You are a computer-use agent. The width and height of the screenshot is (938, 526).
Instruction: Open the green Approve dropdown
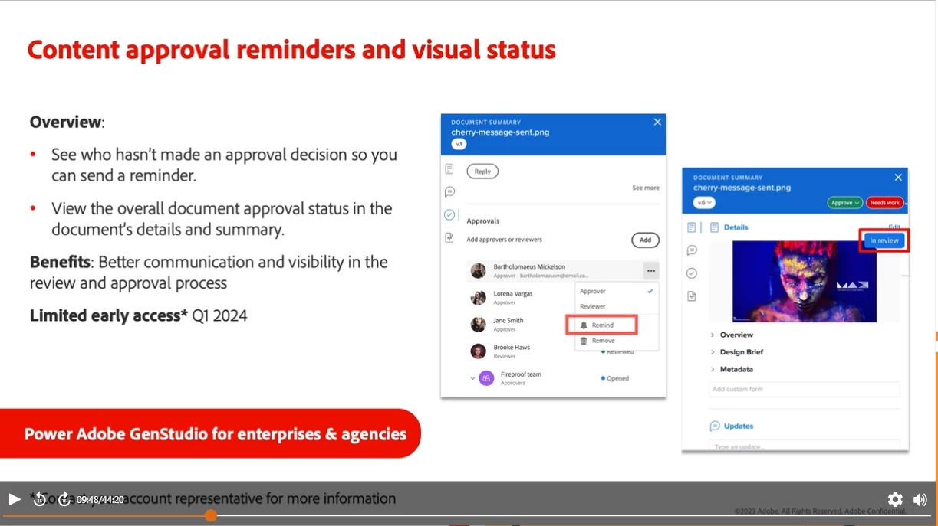844,203
